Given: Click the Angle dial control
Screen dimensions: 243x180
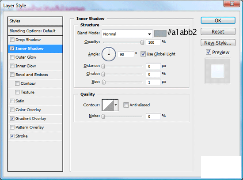Looking at the screenshot, I should tap(109, 54).
